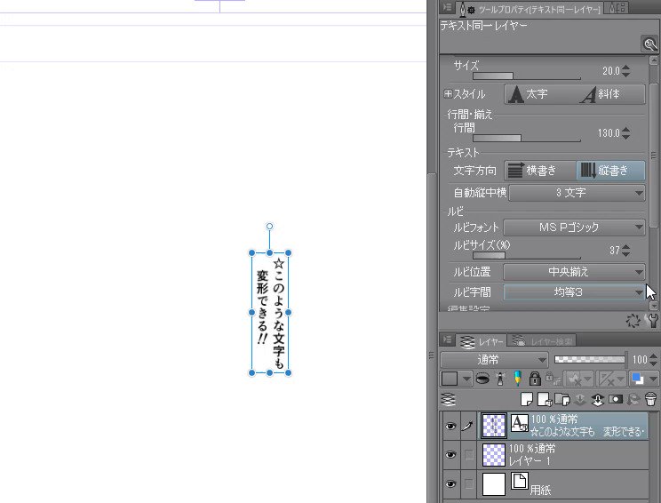Click the stacked layers icon below palette color
This screenshot has height=503, width=661.
[x=450, y=399]
